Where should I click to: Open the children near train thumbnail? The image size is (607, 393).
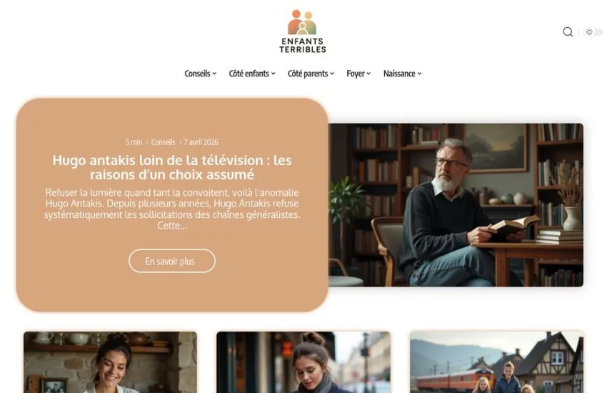point(497,362)
